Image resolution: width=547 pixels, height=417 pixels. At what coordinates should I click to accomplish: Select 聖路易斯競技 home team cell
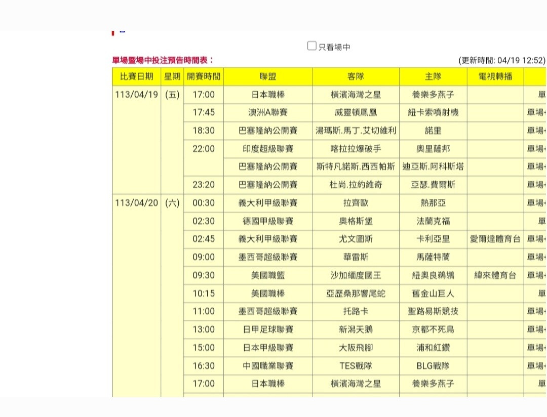pos(433,311)
